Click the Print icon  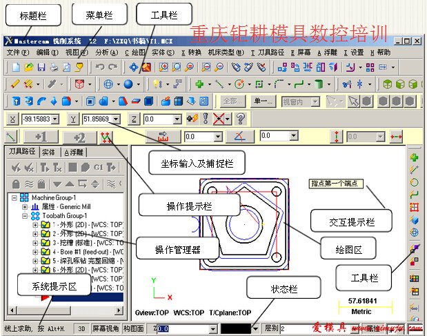pos(54,67)
